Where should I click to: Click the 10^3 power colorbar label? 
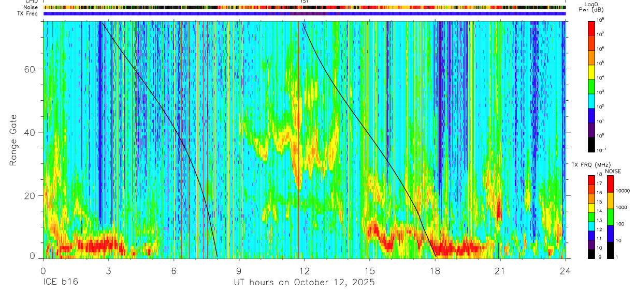[600, 92]
